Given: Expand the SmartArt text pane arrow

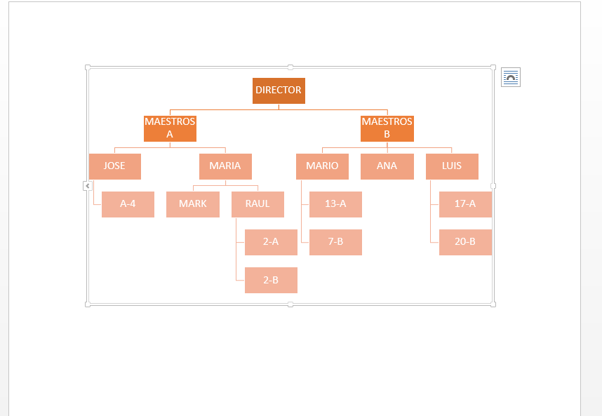Looking at the screenshot, I should (x=88, y=186).
